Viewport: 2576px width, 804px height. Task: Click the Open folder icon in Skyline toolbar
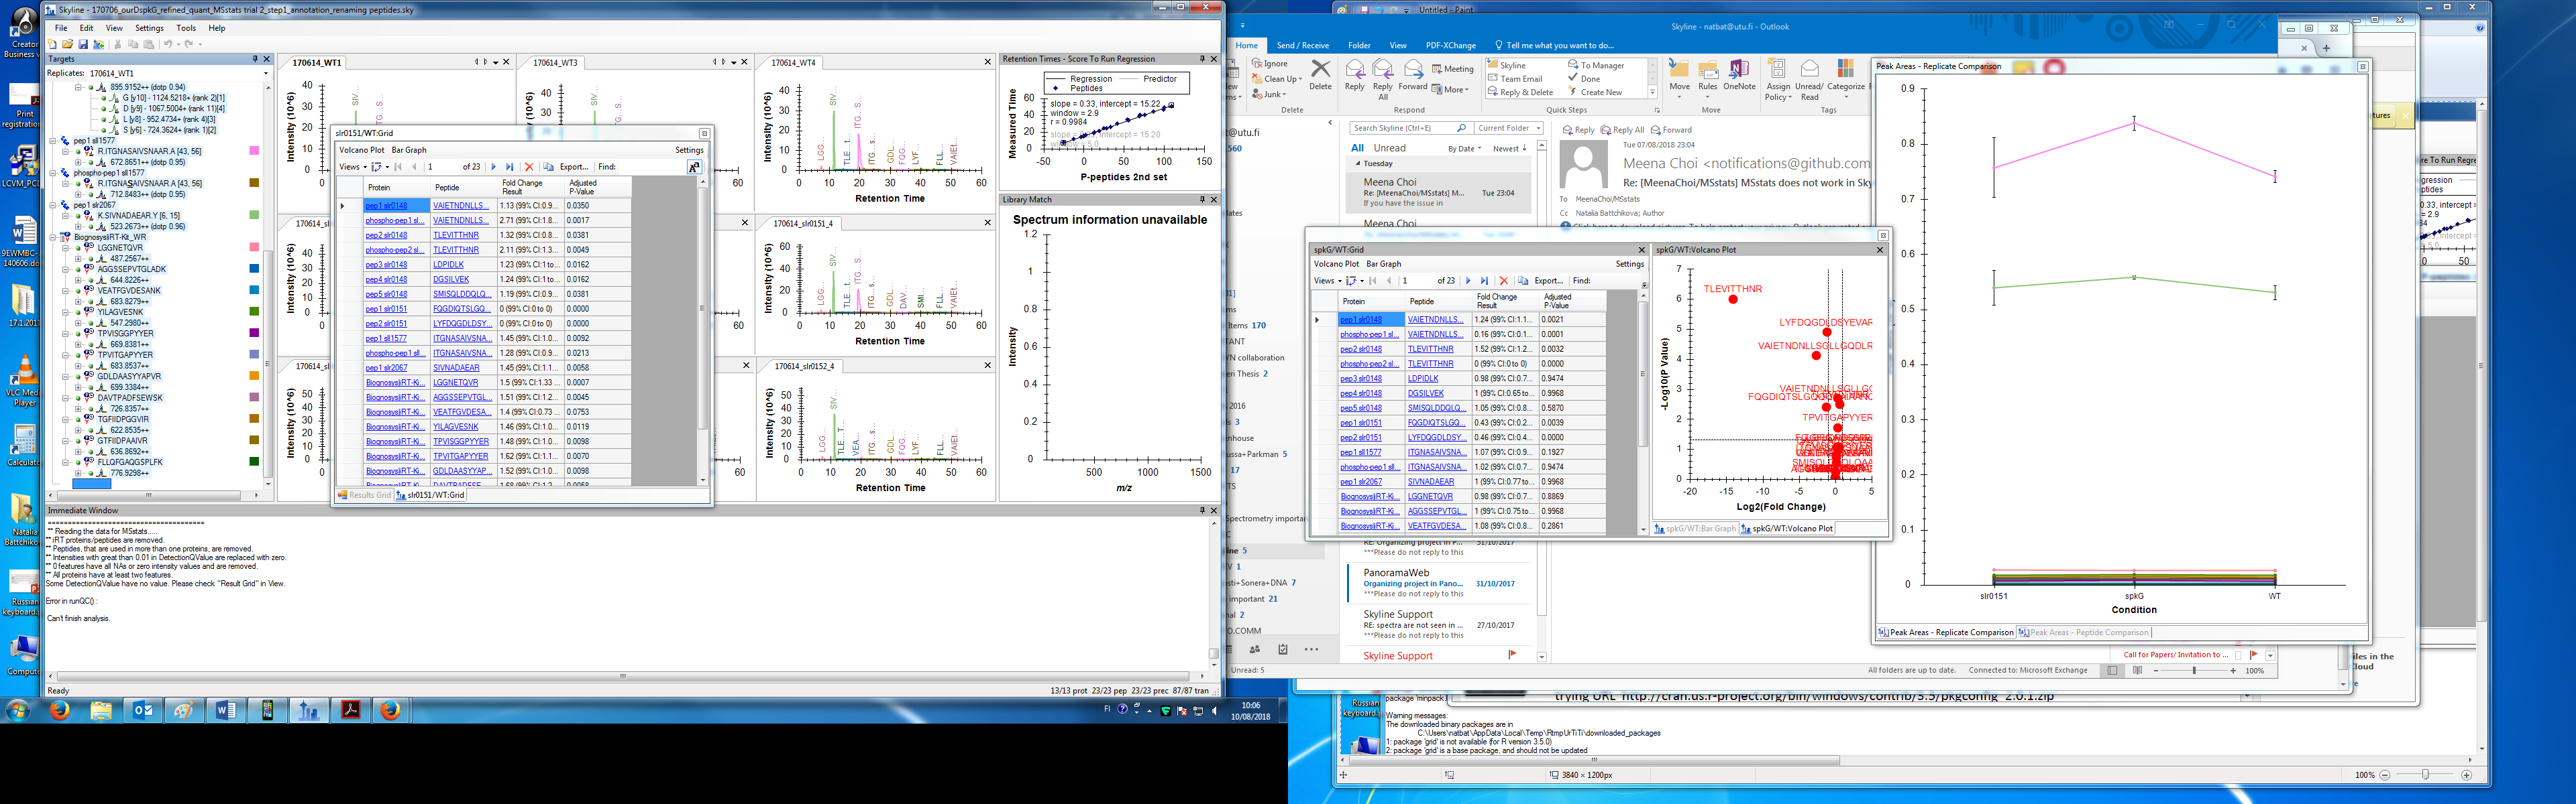[x=67, y=44]
